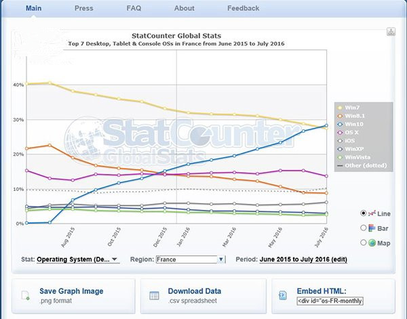Click the Download Data spreadsheet icon
The width and height of the screenshot is (407, 319).
point(155,295)
